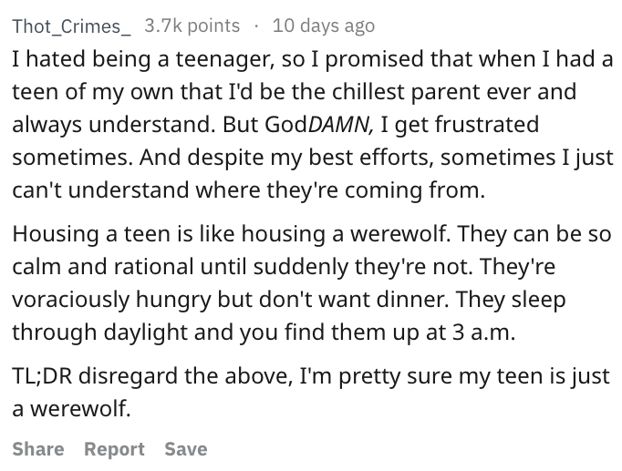
Task: Click the final words a werewolf.
Action: (x=71, y=409)
